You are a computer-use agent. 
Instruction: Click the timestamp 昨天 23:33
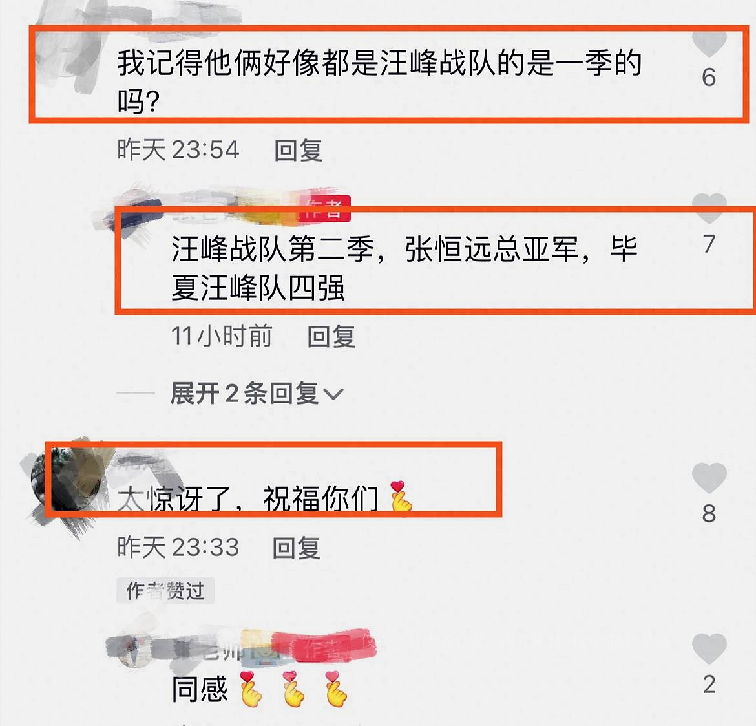tap(178, 548)
